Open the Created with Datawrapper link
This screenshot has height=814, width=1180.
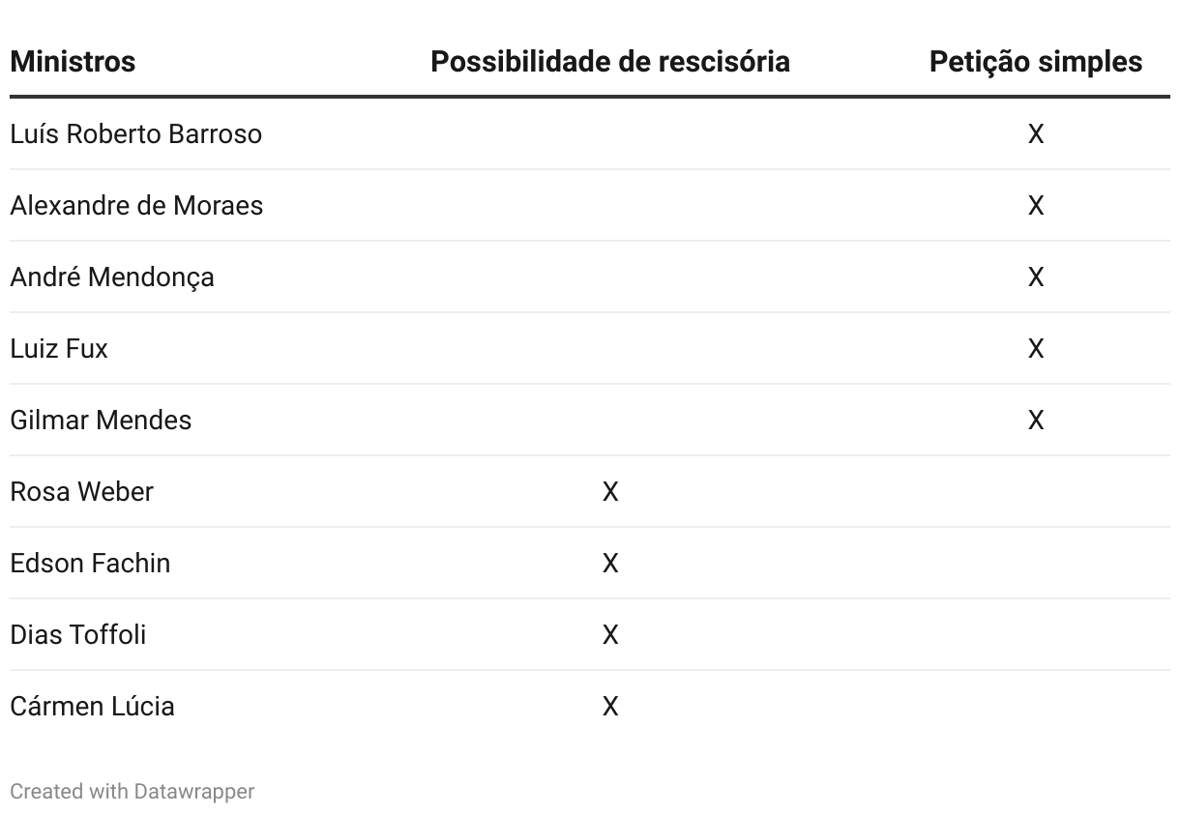point(132,791)
